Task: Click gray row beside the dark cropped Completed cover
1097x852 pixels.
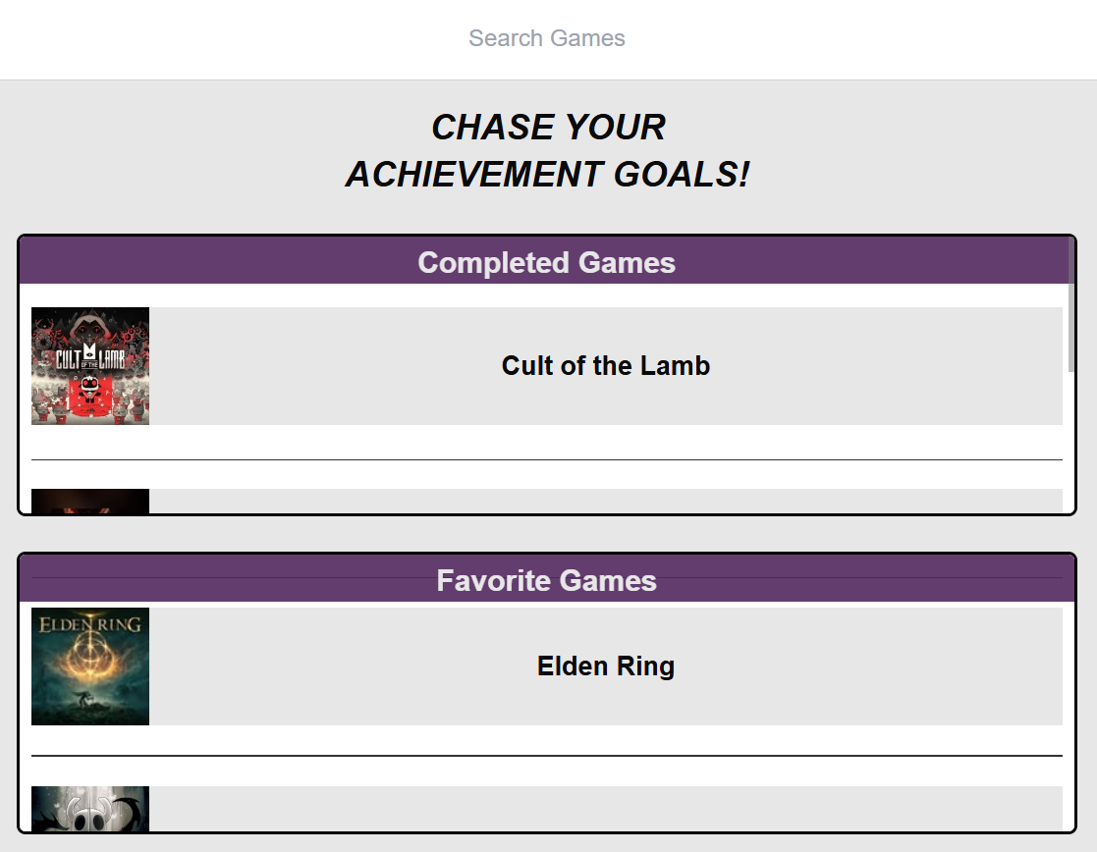Action: [x=605, y=501]
